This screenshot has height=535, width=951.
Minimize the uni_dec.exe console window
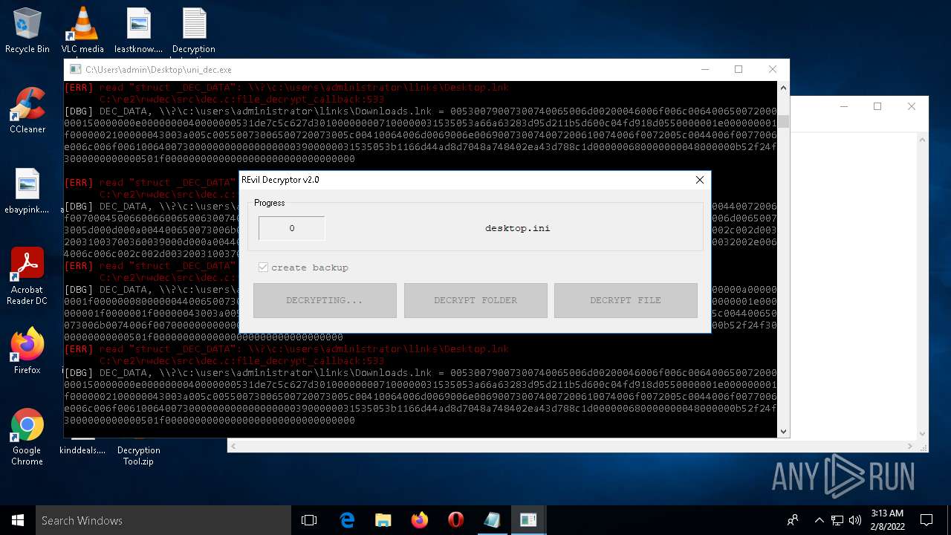704,69
